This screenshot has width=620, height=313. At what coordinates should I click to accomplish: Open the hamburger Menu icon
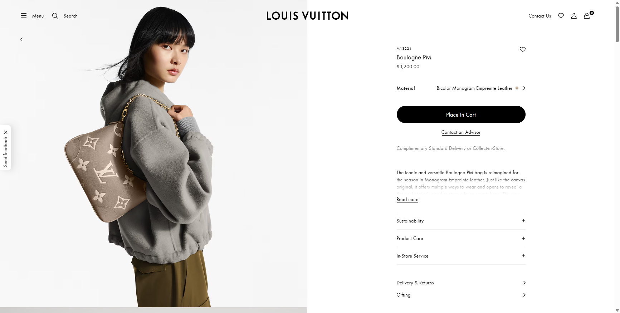point(24,16)
